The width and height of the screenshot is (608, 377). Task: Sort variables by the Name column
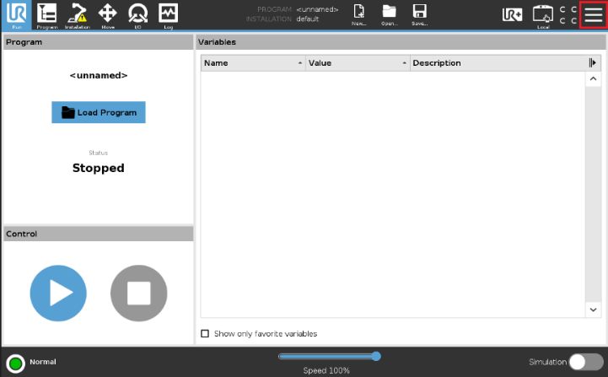click(253, 62)
